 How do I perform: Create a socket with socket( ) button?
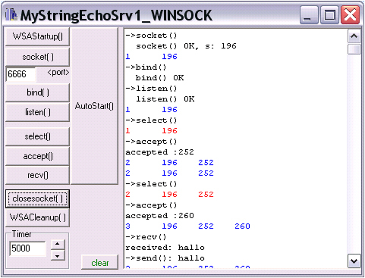[38, 57]
